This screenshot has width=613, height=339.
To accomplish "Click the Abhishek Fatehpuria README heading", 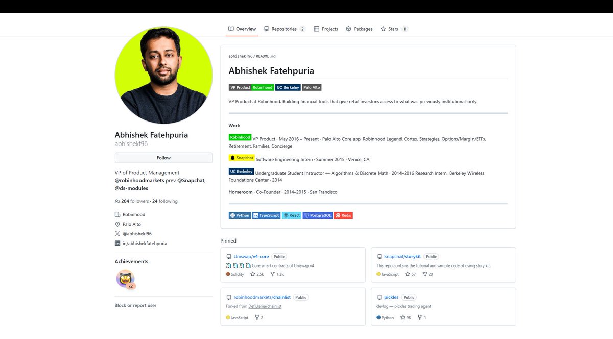I will pos(271,71).
